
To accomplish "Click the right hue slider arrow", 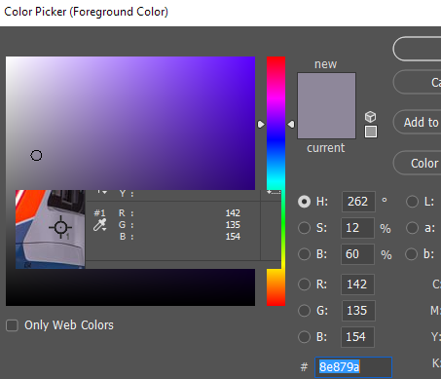I will click(x=291, y=124).
